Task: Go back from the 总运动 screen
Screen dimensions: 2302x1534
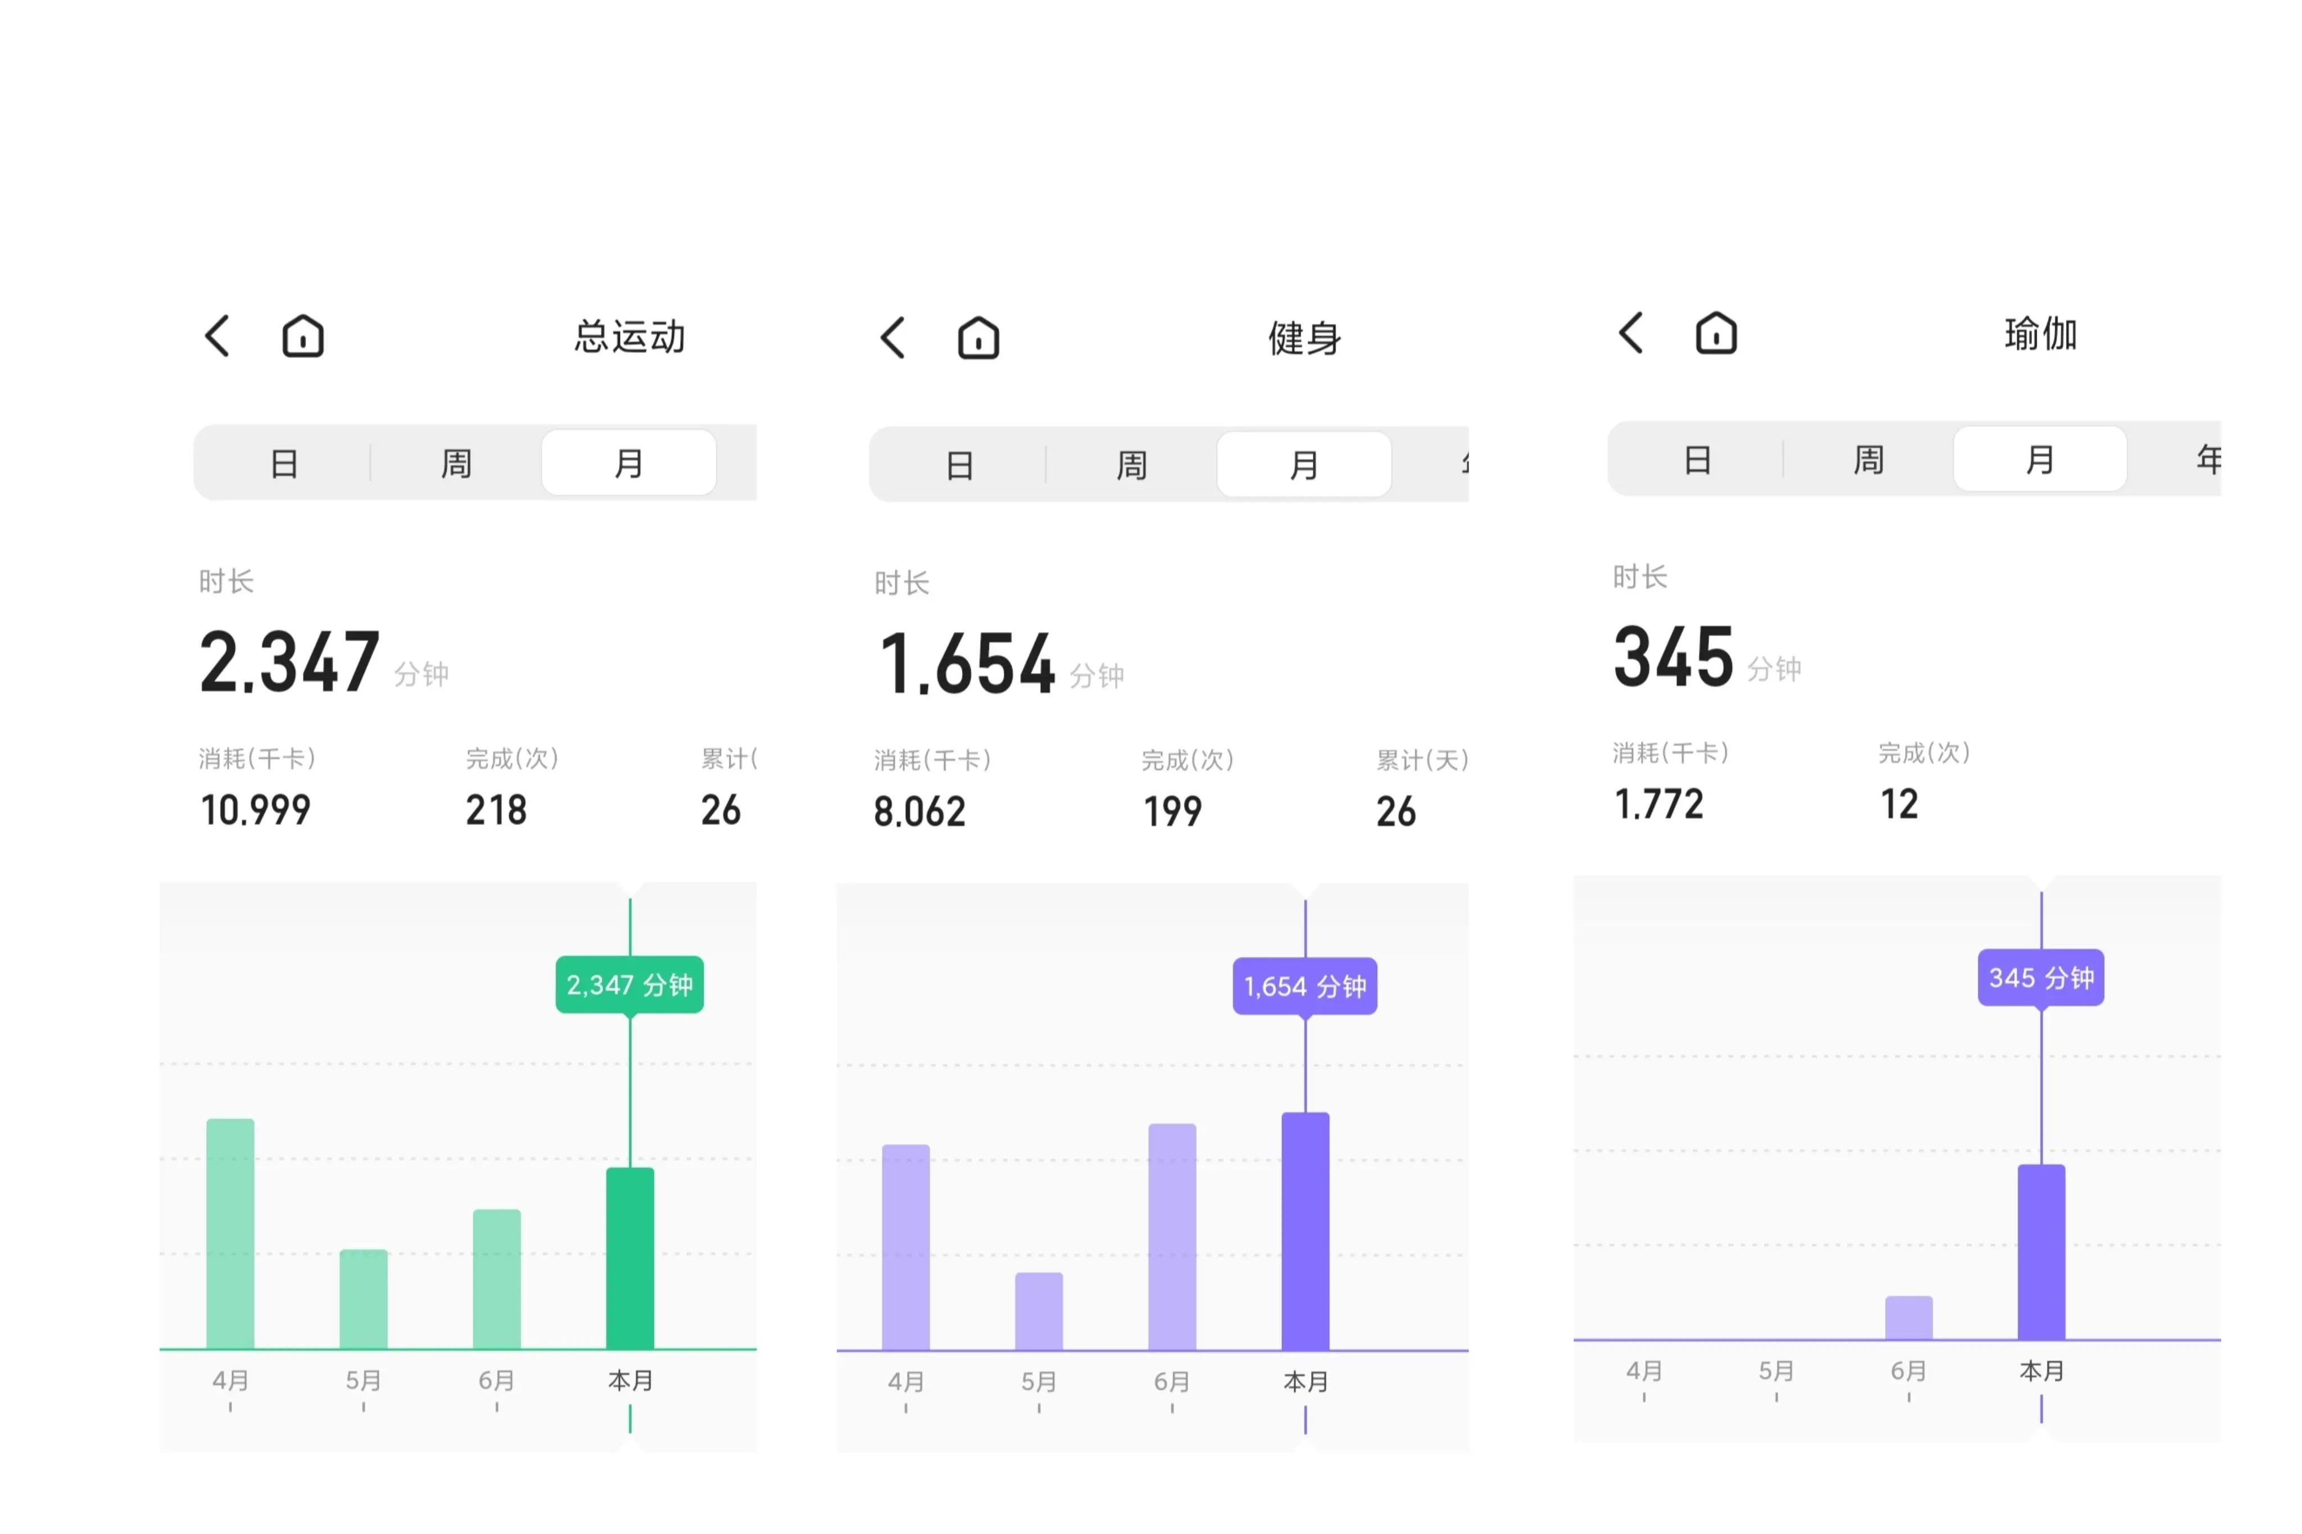Action: pos(217,335)
